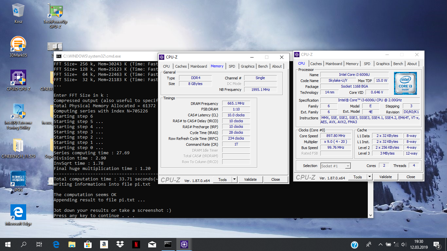Click Tools button in Memory CPU-Z window

click(x=223, y=179)
